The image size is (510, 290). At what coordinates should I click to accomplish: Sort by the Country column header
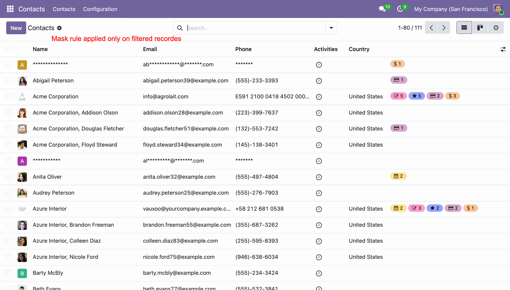(x=359, y=49)
